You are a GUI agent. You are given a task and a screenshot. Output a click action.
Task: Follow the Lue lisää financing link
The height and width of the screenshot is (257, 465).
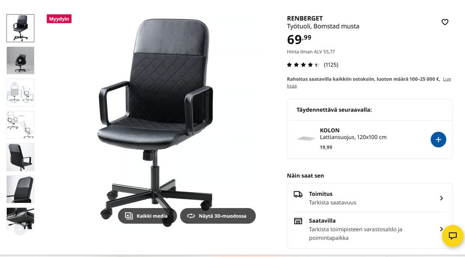coord(369,82)
